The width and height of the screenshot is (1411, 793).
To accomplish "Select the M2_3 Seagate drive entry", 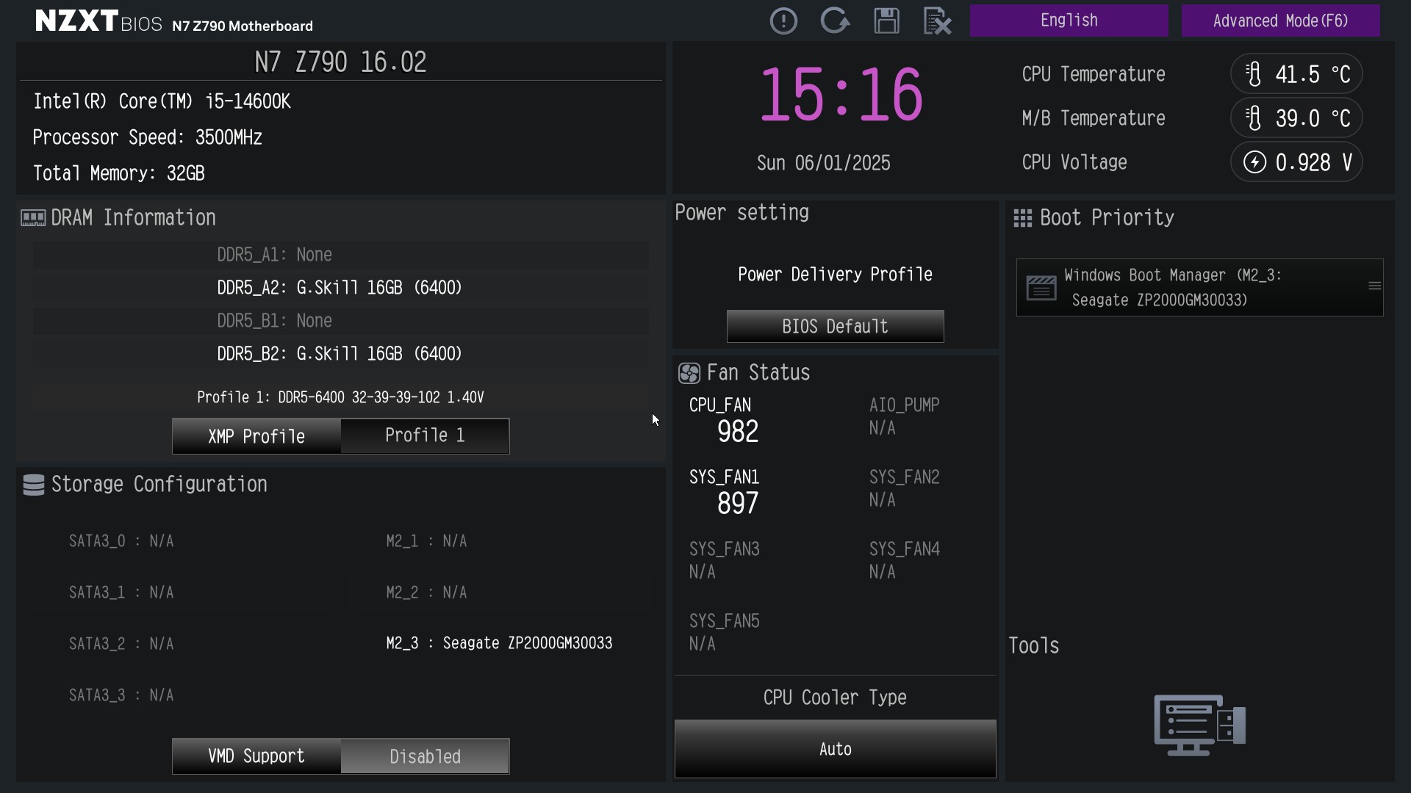I will point(499,643).
